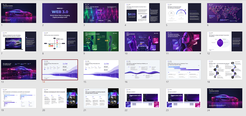Select slide 6 with the 100M world map
The height and width of the screenshot is (116, 246).
point(225,13)
